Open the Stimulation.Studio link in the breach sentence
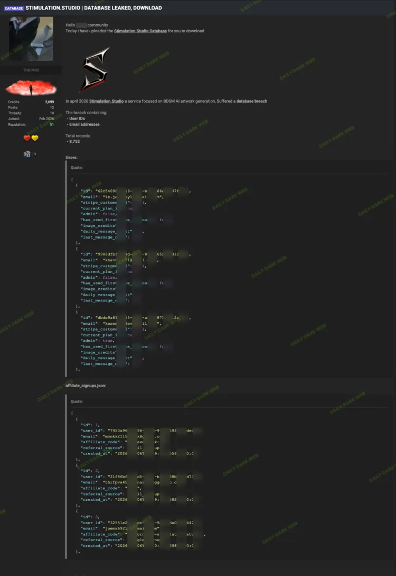Viewport: 396px width, 576px height. point(106,101)
